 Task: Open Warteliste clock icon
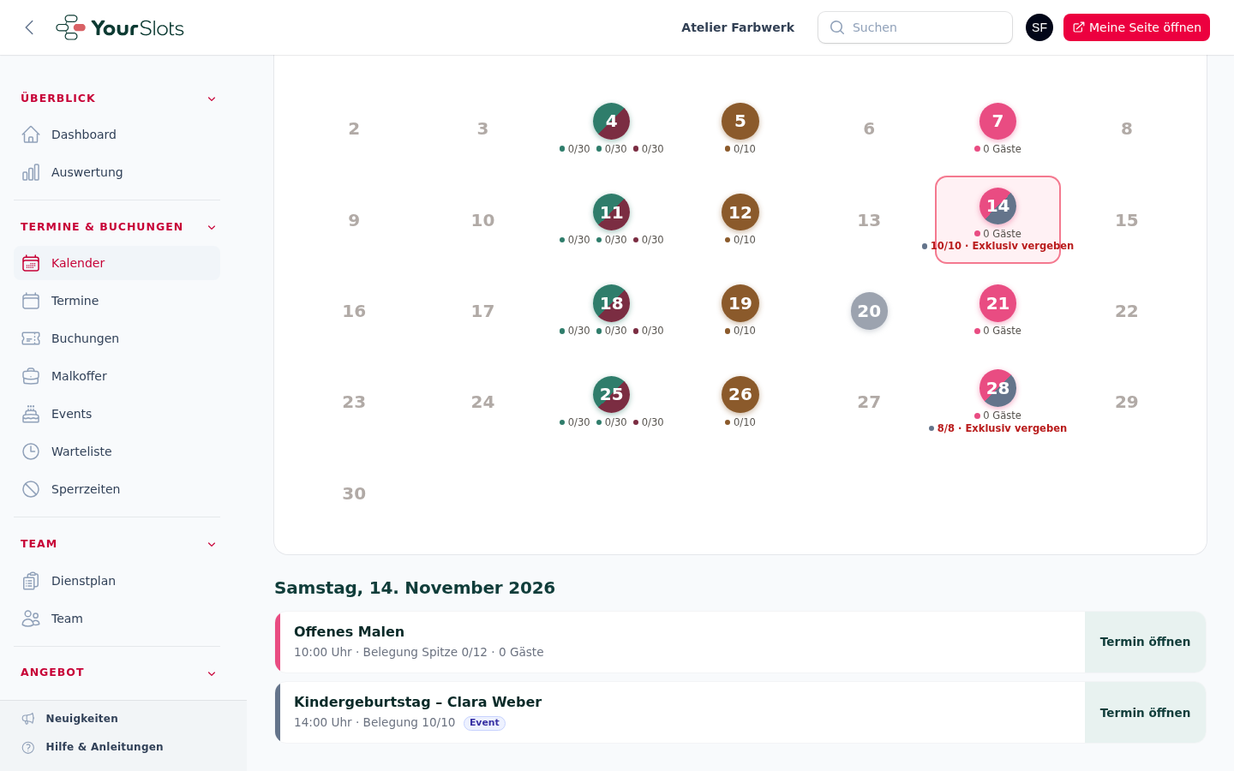pyautogui.click(x=31, y=451)
